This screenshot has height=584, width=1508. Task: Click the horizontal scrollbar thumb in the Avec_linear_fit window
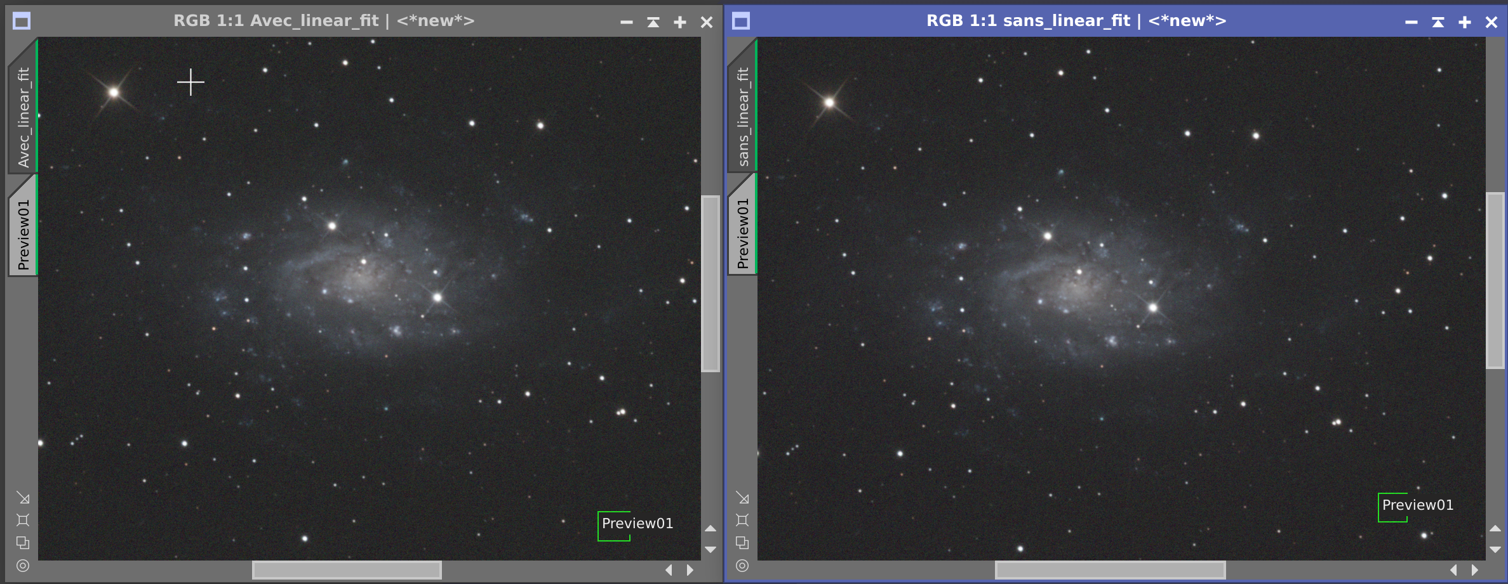pyautogui.click(x=347, y=570)
